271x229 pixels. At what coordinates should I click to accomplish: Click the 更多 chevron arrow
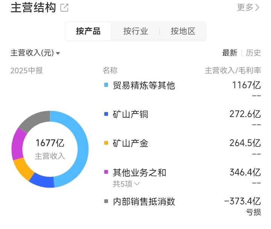[257, 8]
